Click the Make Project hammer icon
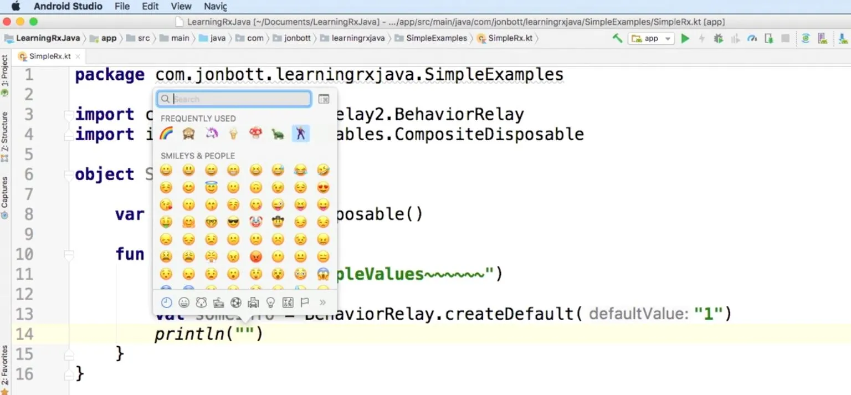Screen dimensions: 851x395 617,38
